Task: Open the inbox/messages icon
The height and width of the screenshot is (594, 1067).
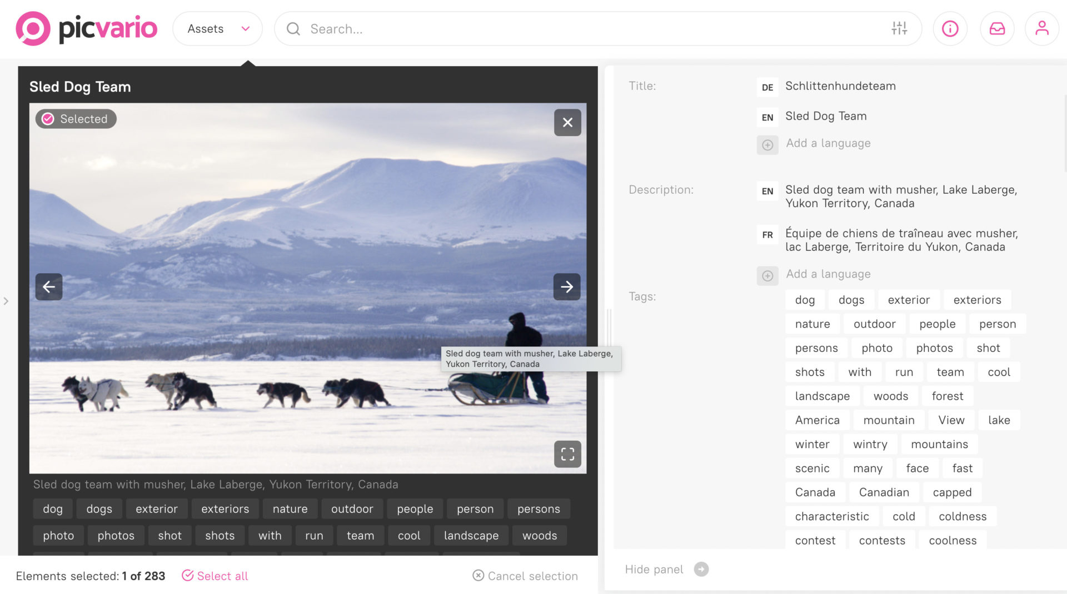Action: tap(997, 28)
